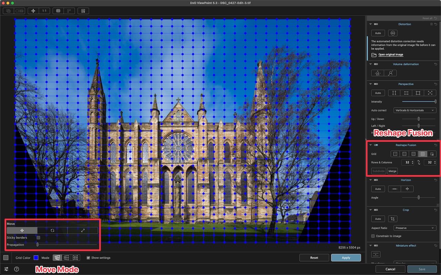Viewport: 441px width, 275px height.
Task: Choose the fine Reshape Fusion grid preset
Action: pyautogui.click(x=413, y=154)
